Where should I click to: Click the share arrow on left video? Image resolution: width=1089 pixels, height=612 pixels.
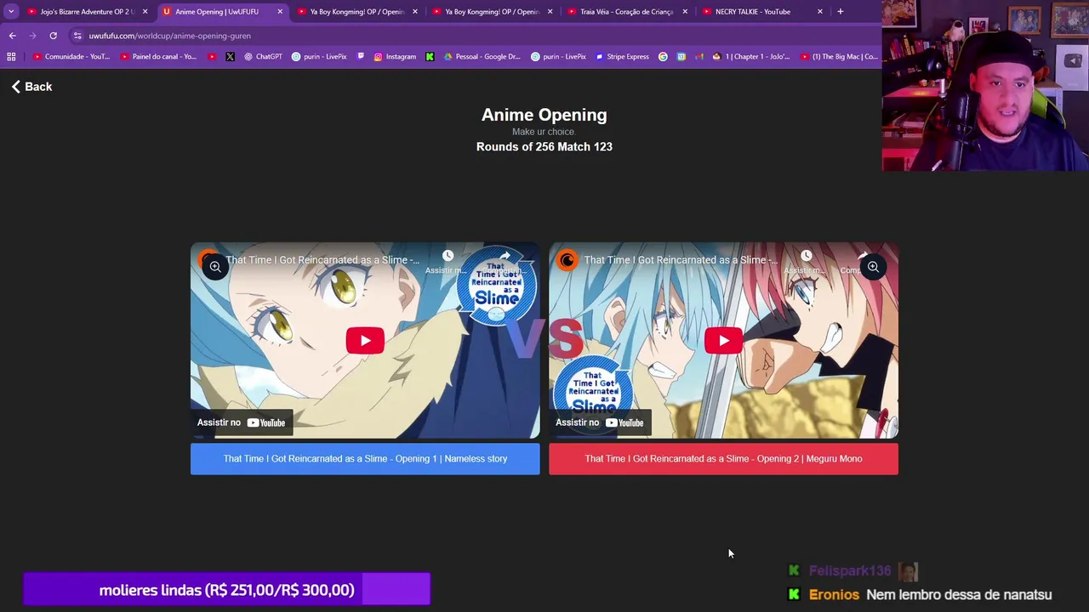click(x=505, y=256)
